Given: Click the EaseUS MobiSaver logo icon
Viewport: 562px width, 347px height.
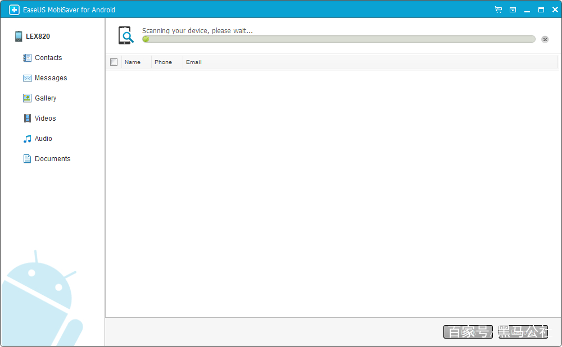Looking at the screenshot, I should click(14, 10).
